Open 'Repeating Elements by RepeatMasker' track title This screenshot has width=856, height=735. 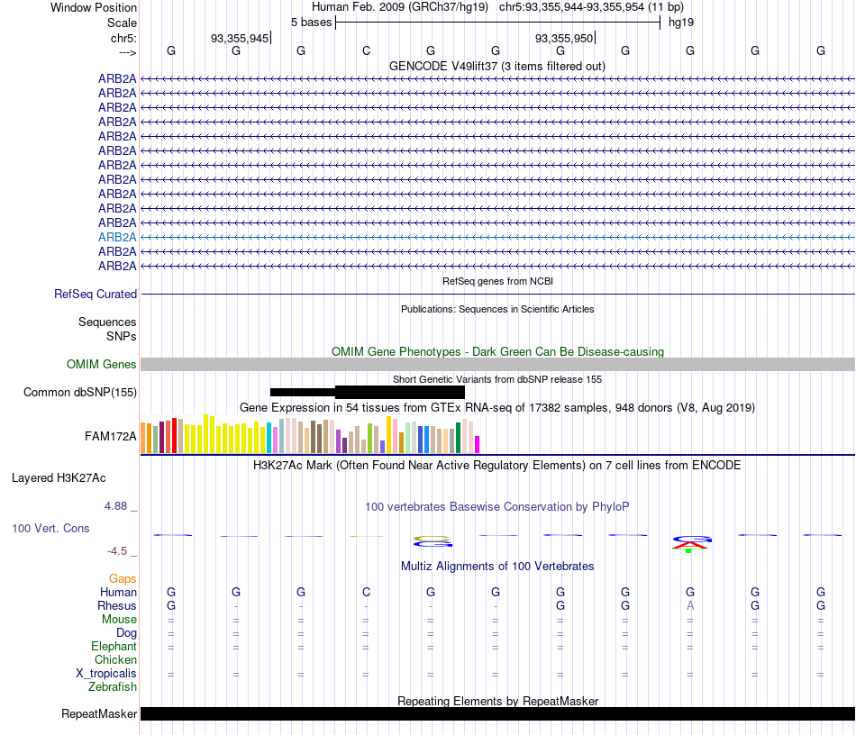click(497, 701)
